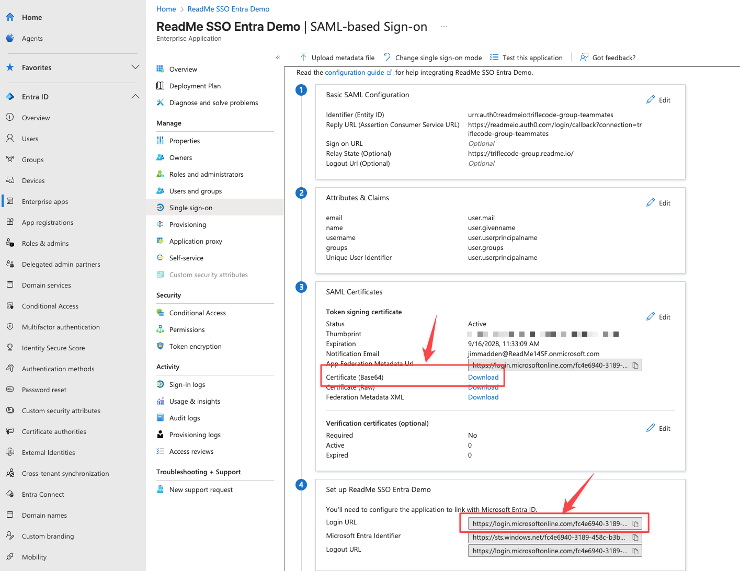Copy the App Federation Metadata Url

[635, 365]
